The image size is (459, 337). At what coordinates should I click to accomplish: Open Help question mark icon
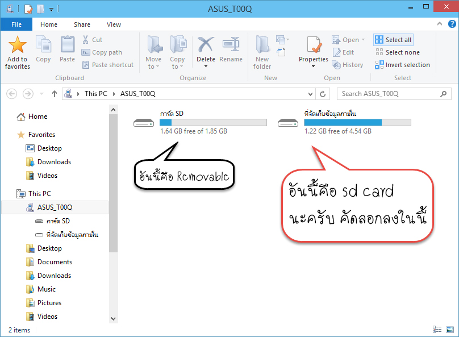(x=452, y=24)
